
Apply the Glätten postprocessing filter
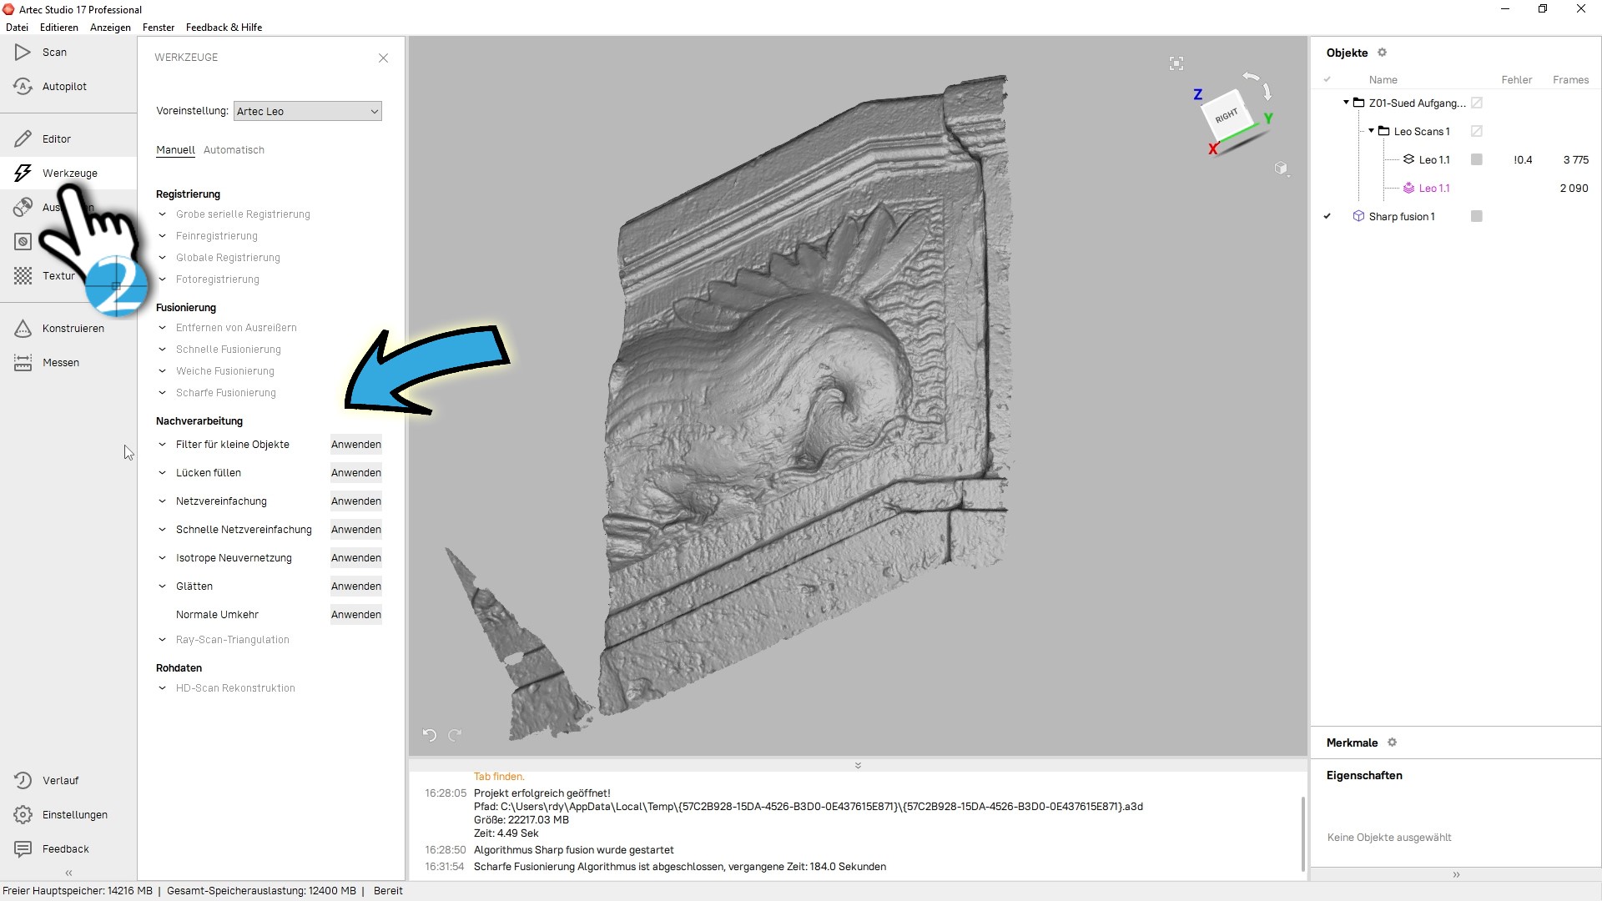355,586
